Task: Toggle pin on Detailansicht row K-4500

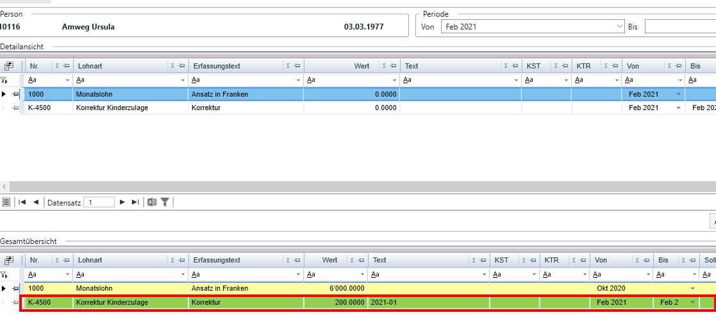Action: 15,108
